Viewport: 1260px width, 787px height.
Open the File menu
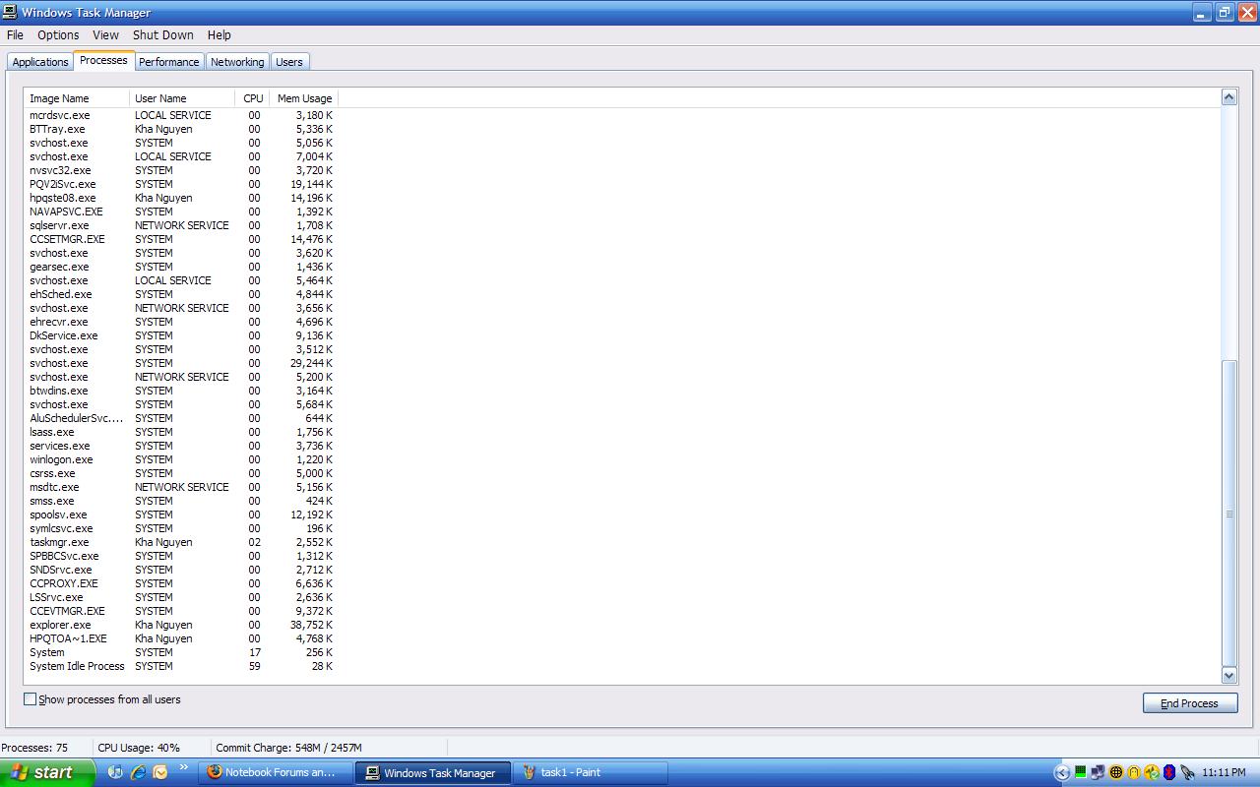15,34
